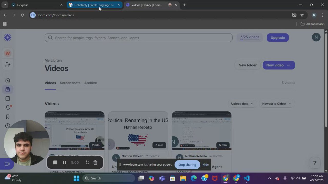Open the Windows Start menu
This screenshot has width=328, height=184.
pos(76,178)
